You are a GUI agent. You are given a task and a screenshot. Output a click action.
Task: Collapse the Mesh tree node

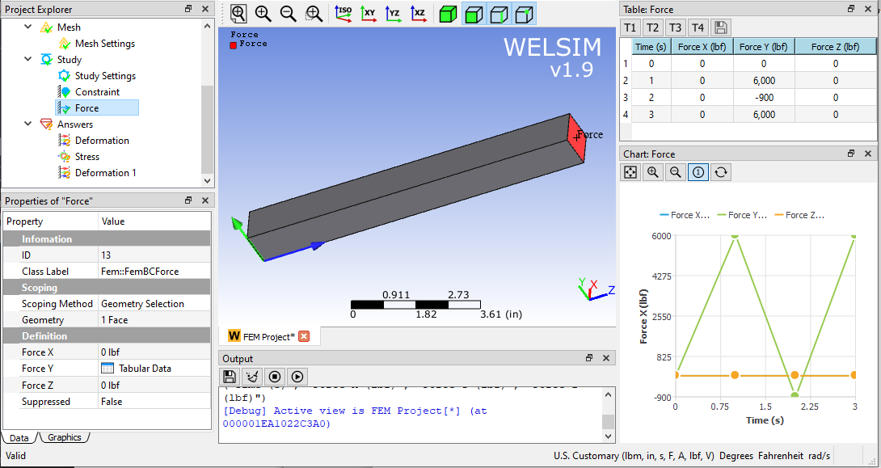pos(28,27)
